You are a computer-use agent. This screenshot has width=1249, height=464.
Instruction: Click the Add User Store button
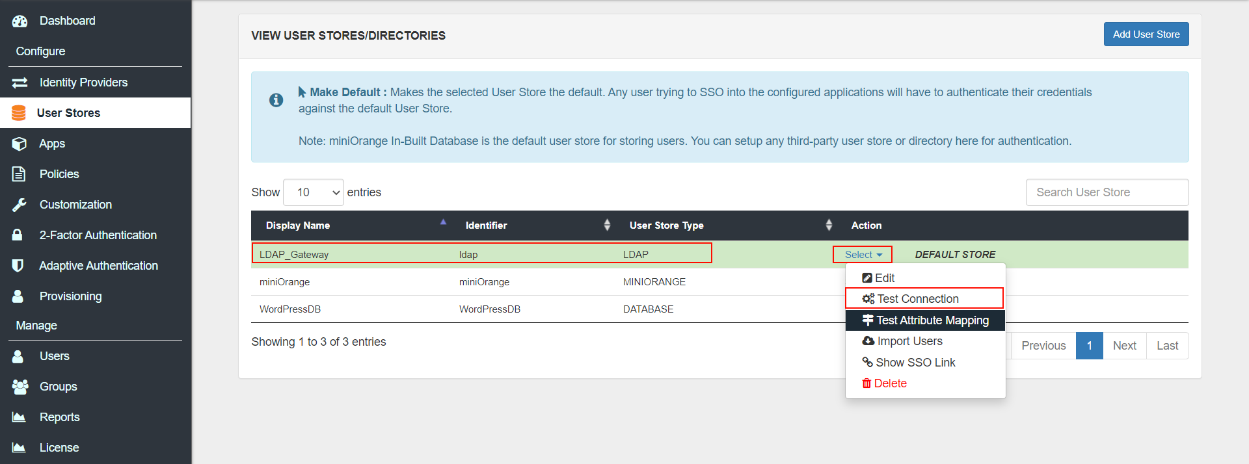click(1146, 34)
